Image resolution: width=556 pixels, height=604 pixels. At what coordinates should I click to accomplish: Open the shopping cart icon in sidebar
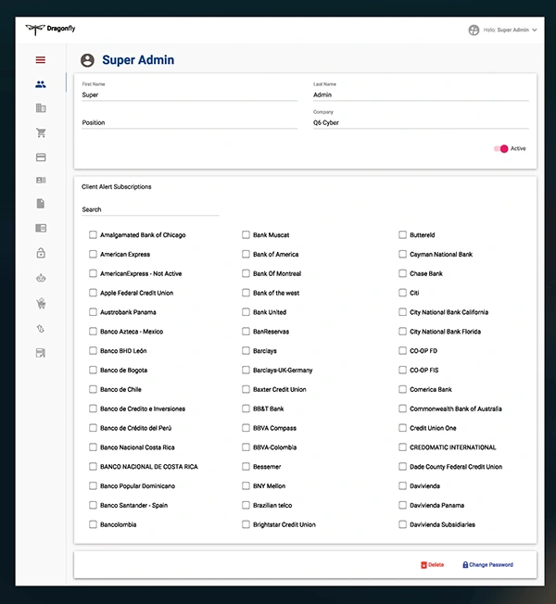(41, 132)
